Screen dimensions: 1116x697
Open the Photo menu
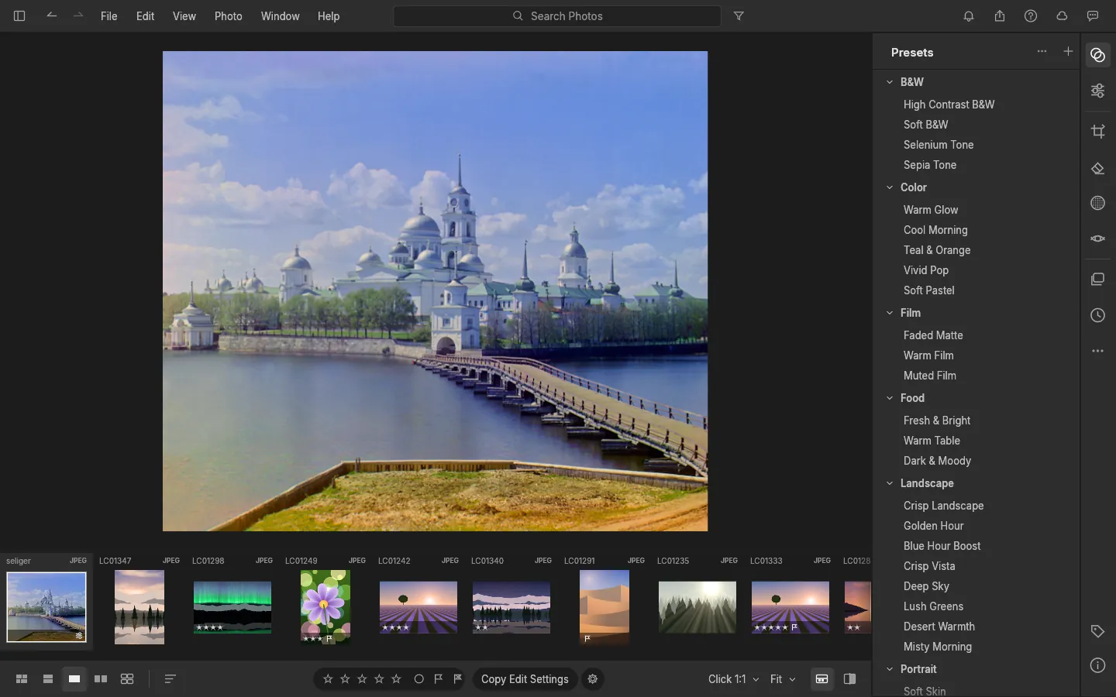[x=228, y=15]
